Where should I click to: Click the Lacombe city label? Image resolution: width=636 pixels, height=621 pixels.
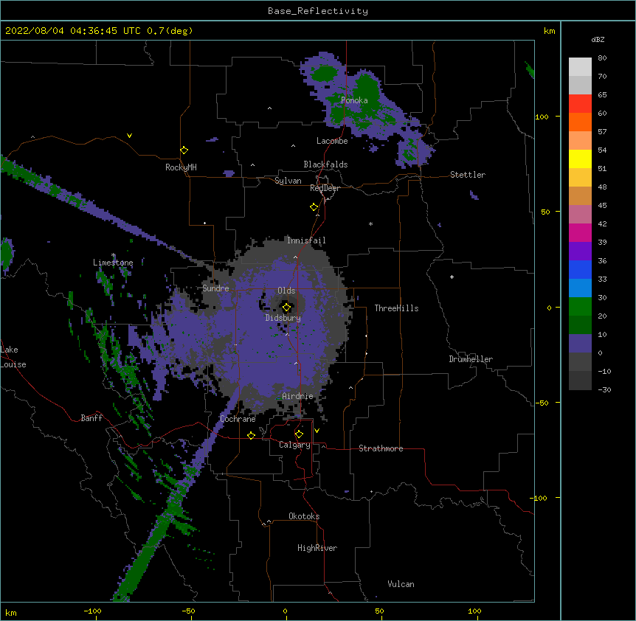332,141
